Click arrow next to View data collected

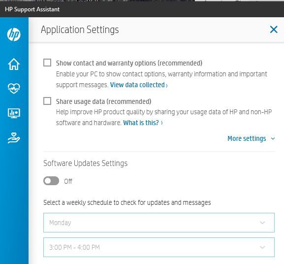(167, 85)
